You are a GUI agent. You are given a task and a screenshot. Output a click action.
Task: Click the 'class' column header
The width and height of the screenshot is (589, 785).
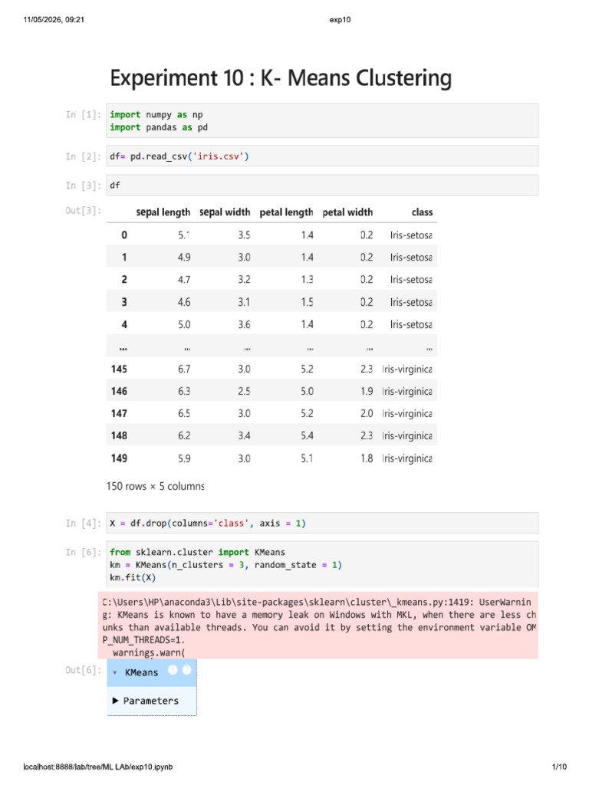tap(423, 212)
